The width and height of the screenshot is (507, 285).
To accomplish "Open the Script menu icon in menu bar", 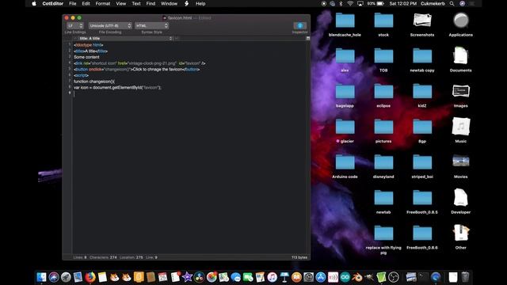I will [x=187, y=3].
